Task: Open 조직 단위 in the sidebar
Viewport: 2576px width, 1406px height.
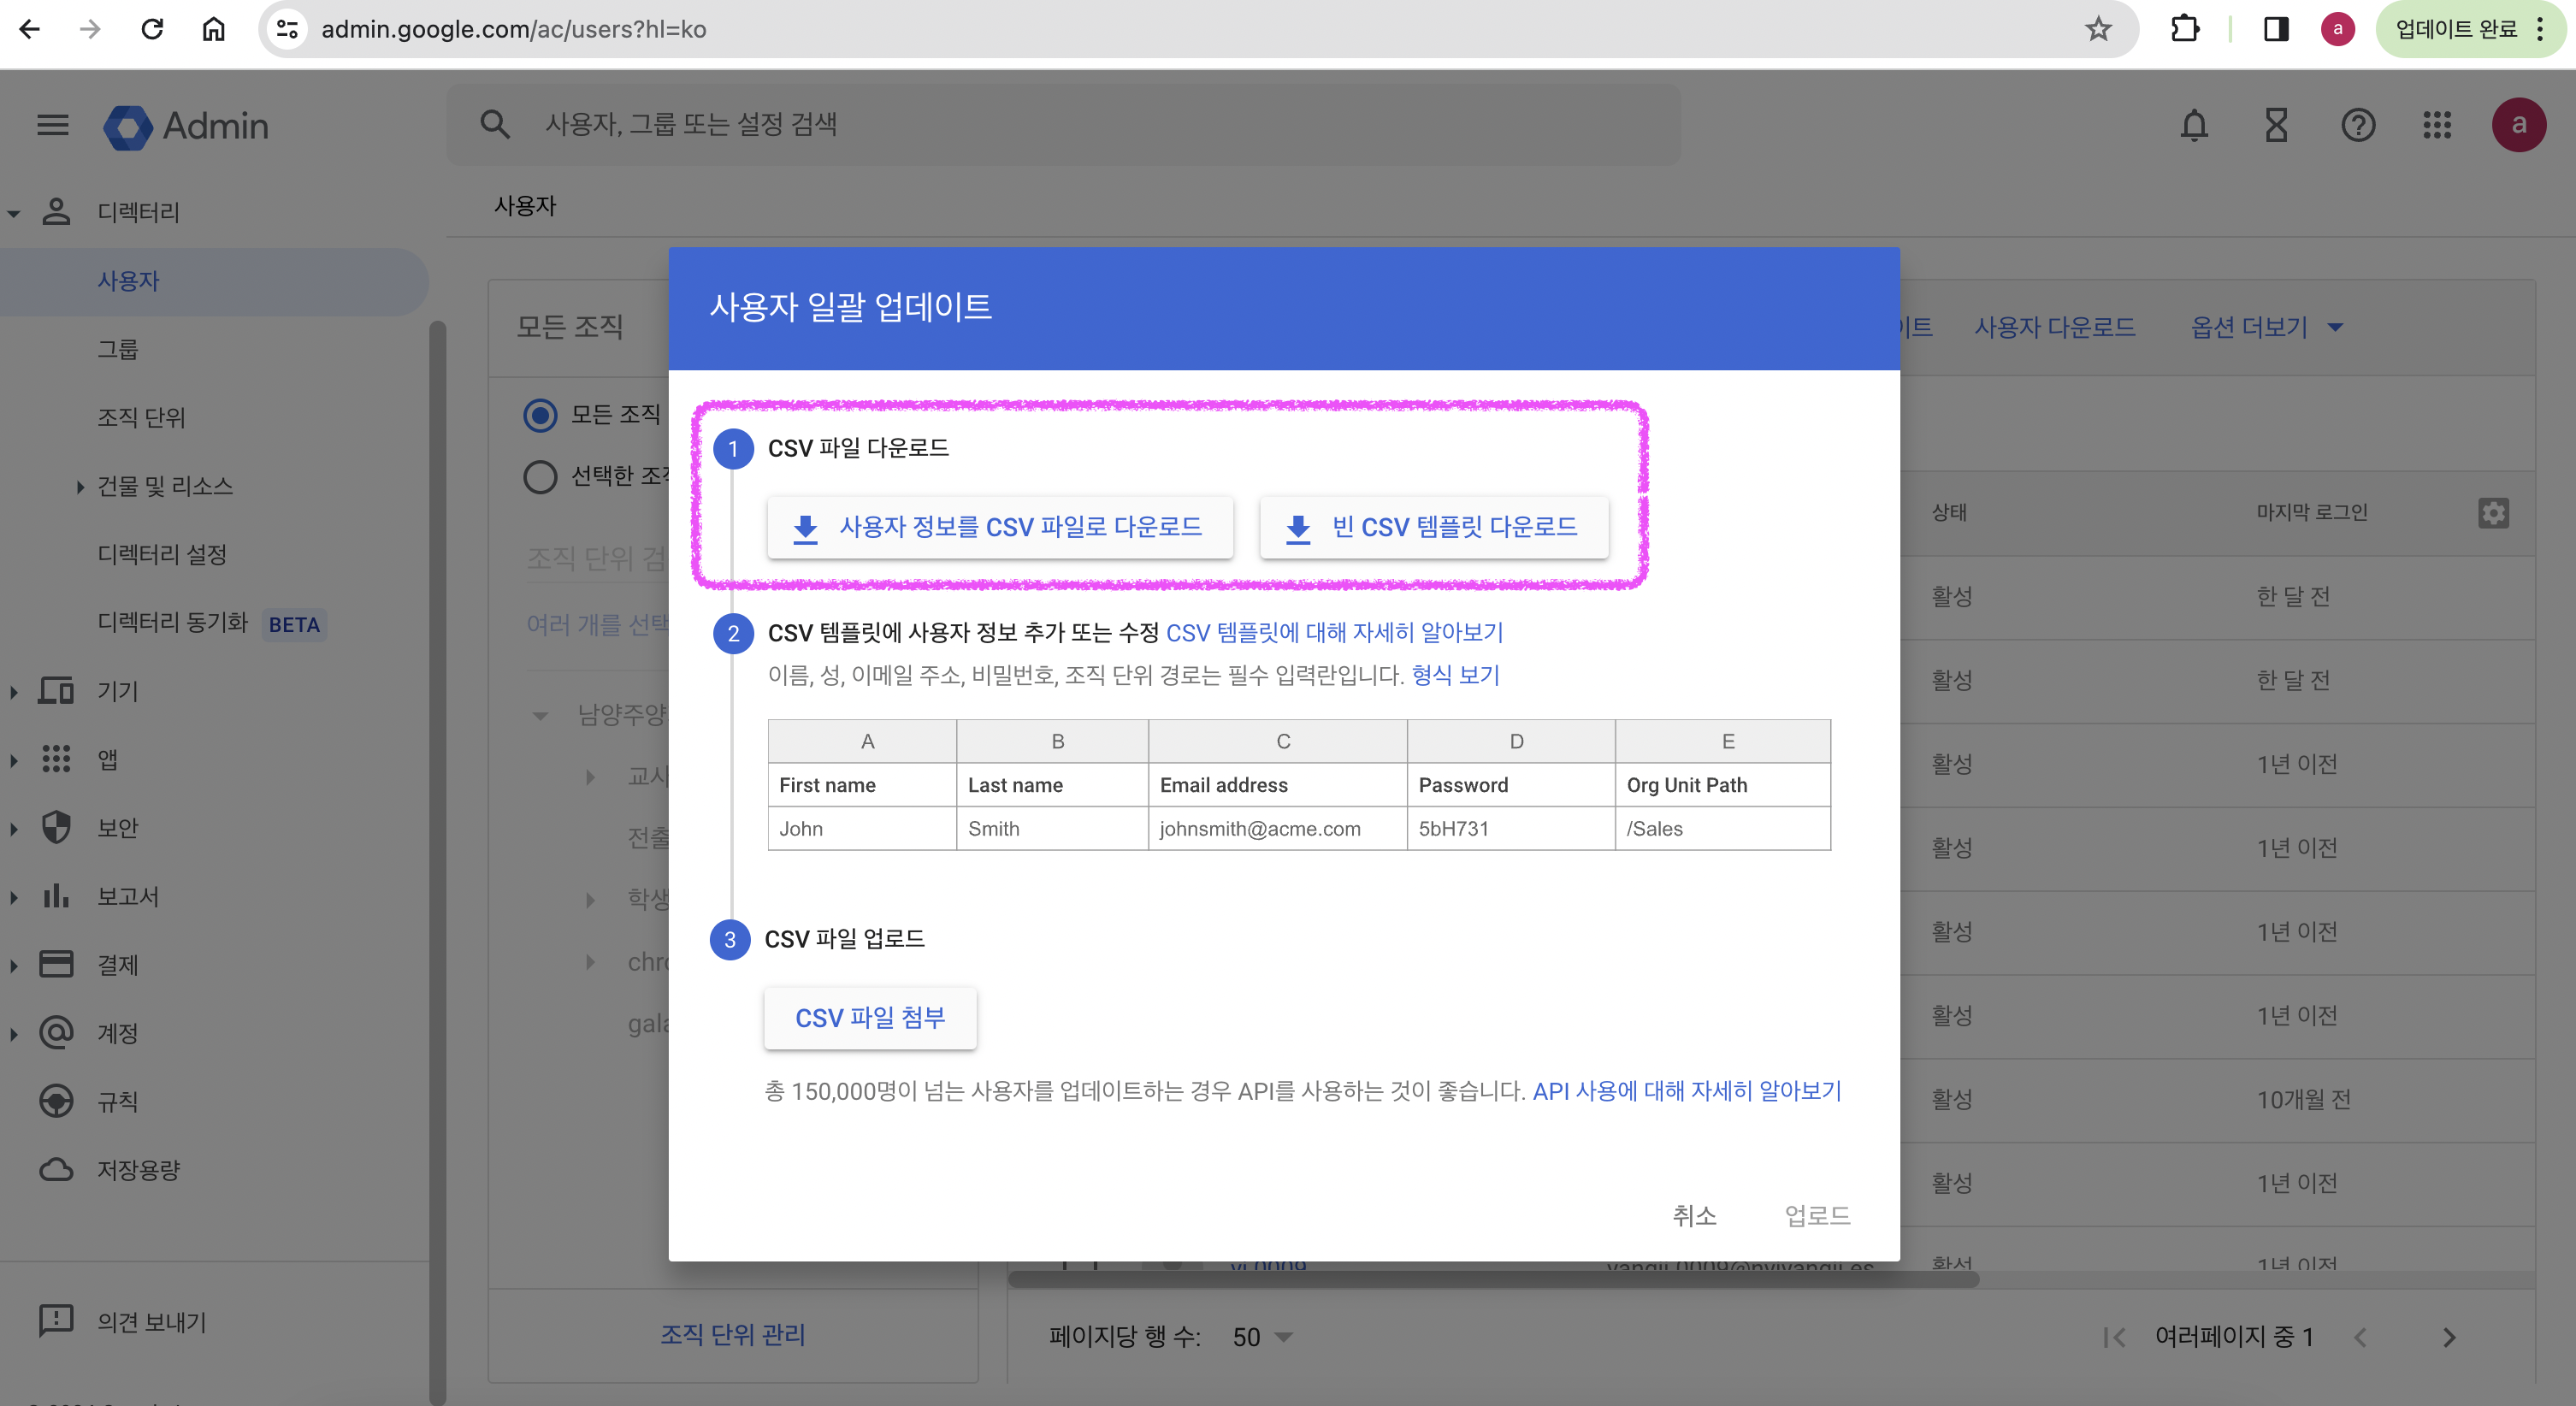Action: (x=141, y=417)
